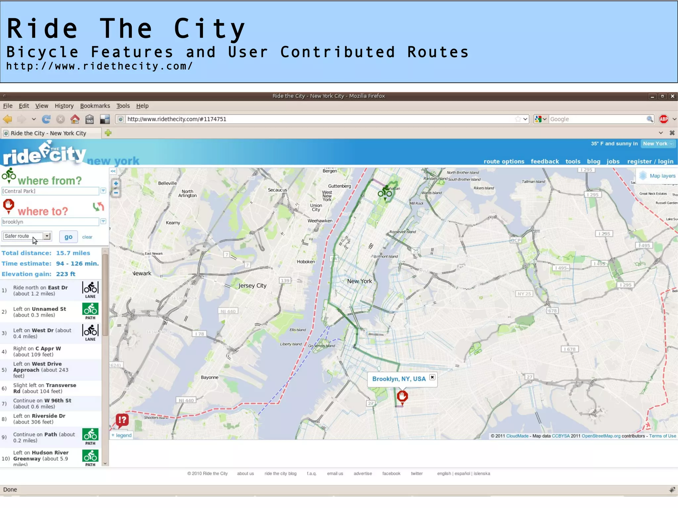Click the browser Forward arrow button

pyautogui.click(x=22, y=119)
